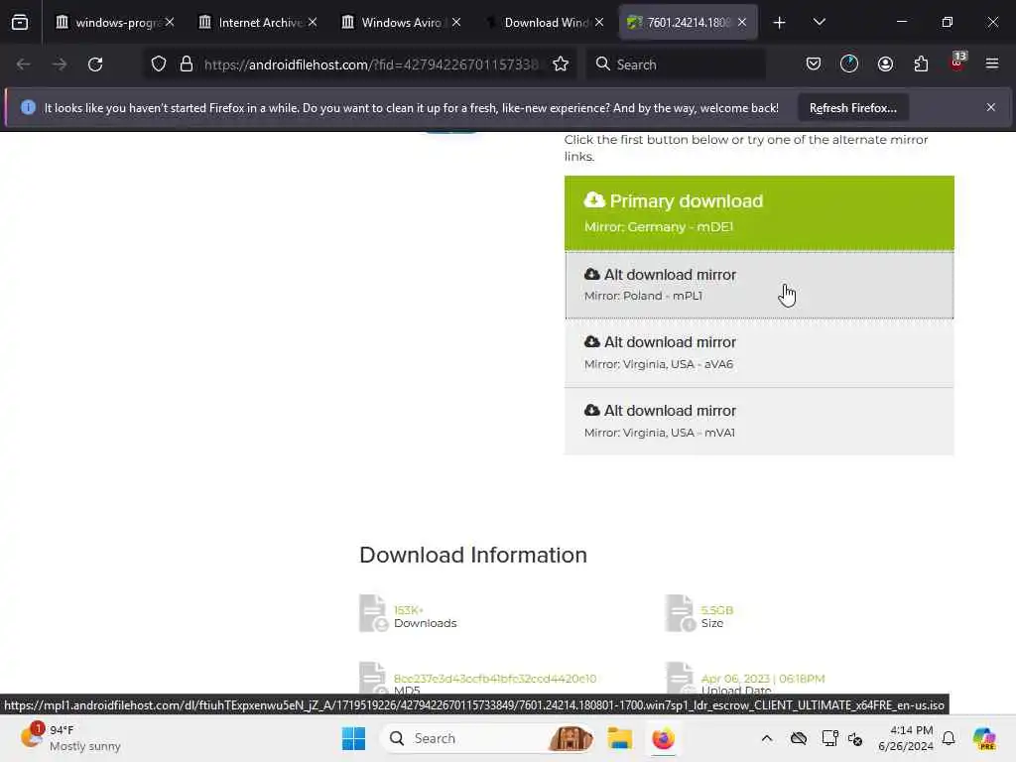Open the notification bell icon

[x=949, y=738]
